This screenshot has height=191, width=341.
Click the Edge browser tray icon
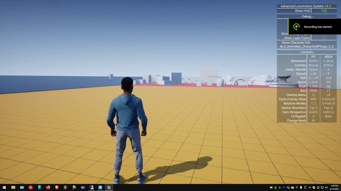[x=318, y=188]
